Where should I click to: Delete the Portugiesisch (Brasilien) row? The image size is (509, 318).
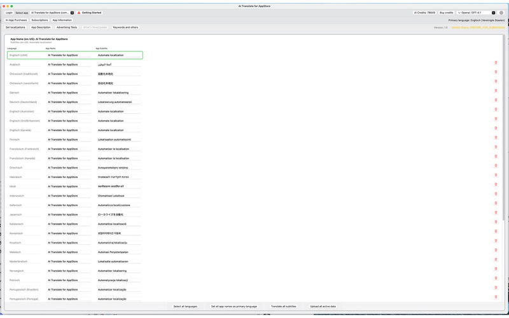(496, 287)
